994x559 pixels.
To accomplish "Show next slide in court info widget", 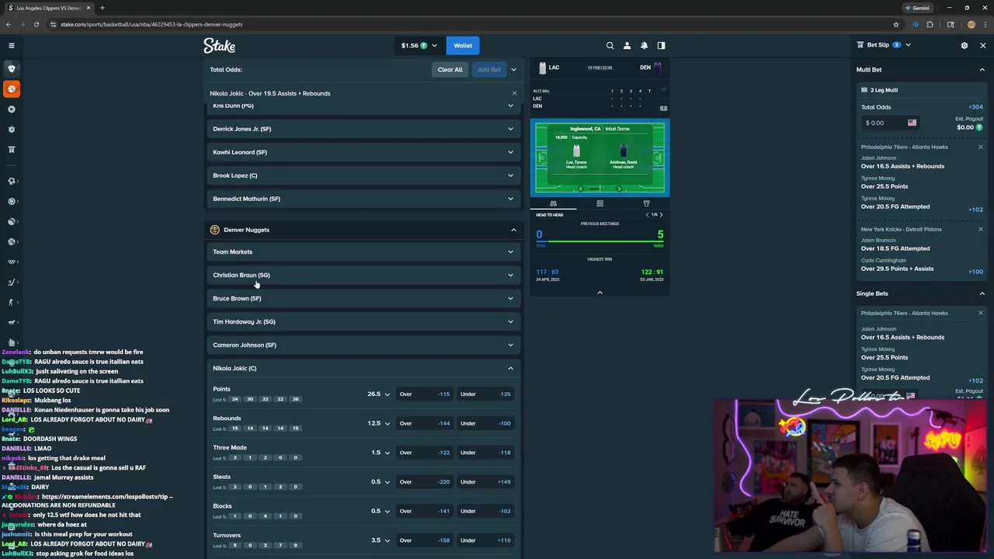I will pos(619,189).
